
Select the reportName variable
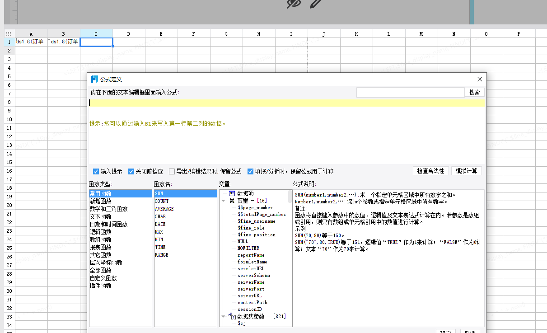(x=251, y=255)
